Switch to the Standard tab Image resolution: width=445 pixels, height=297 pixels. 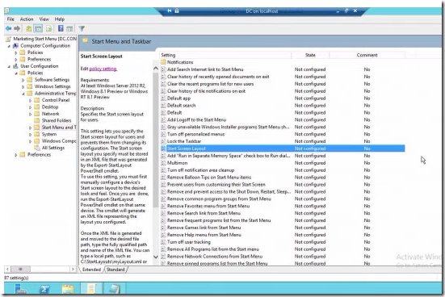tap(115, 270)
